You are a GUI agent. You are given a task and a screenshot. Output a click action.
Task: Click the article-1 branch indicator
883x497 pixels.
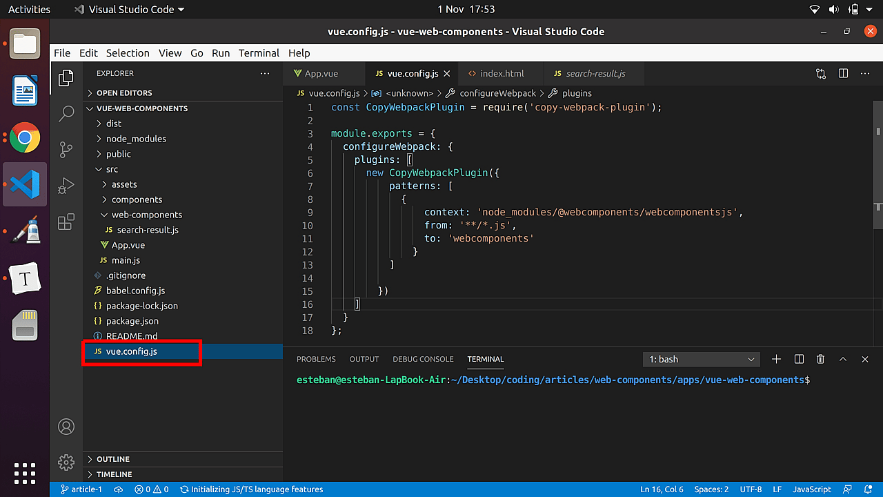[81, 489]
